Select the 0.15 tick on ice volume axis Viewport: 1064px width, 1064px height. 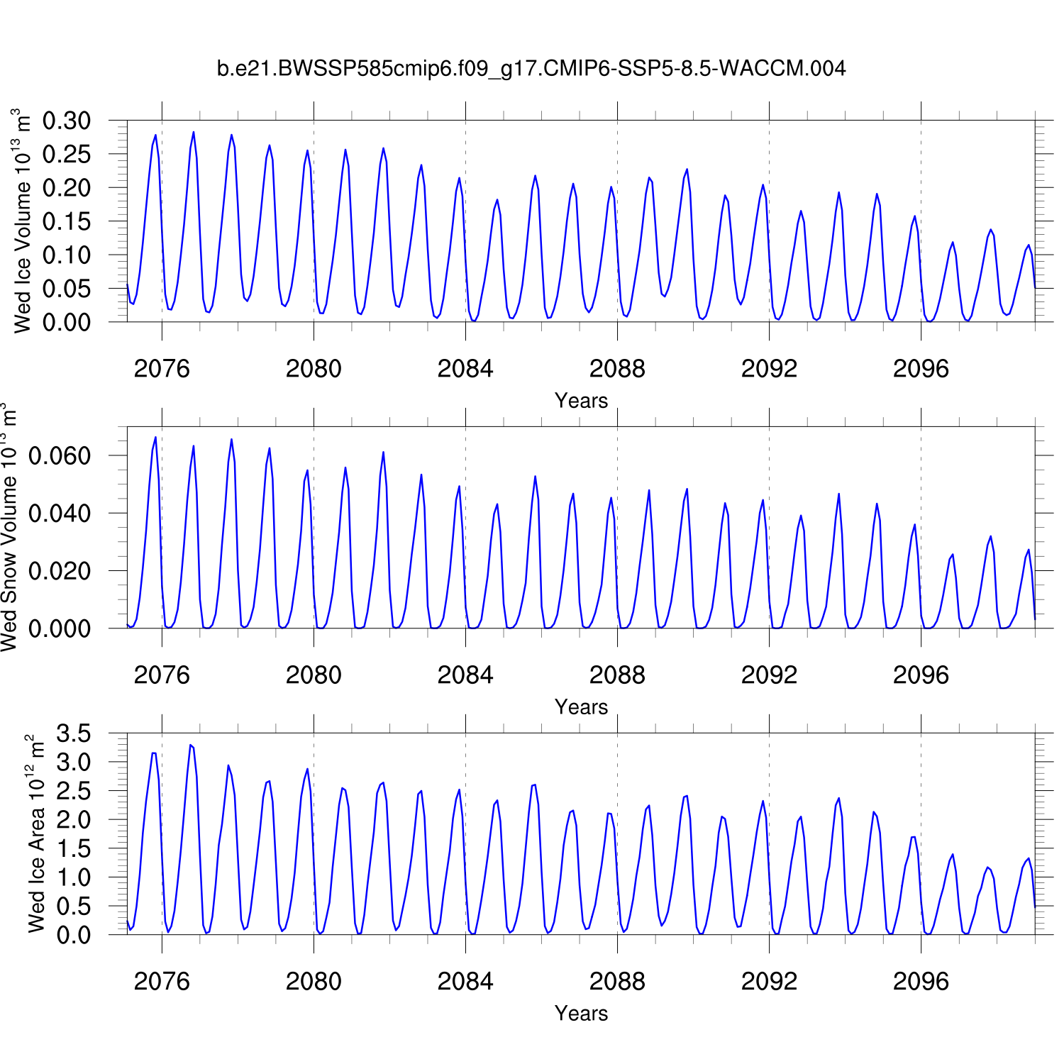pyautogui.click(x=67, y=221)
